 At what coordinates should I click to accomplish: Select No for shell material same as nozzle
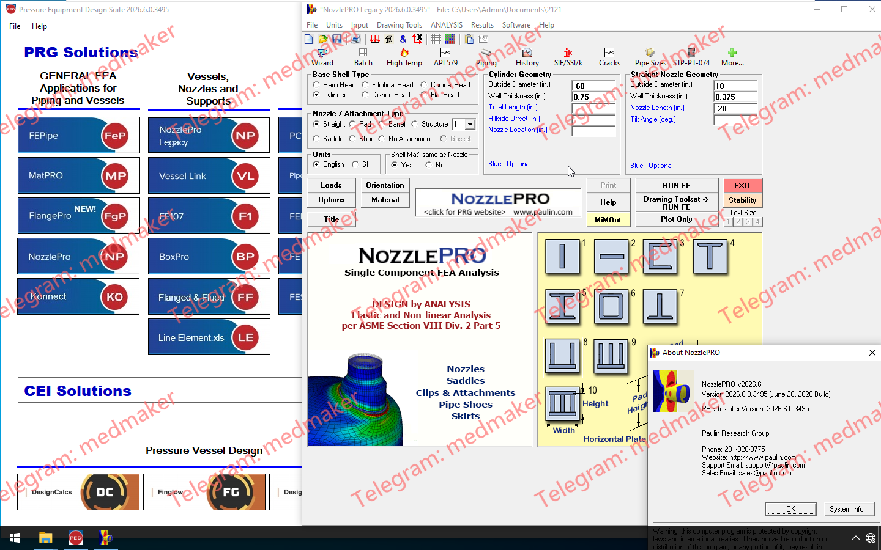429,165
